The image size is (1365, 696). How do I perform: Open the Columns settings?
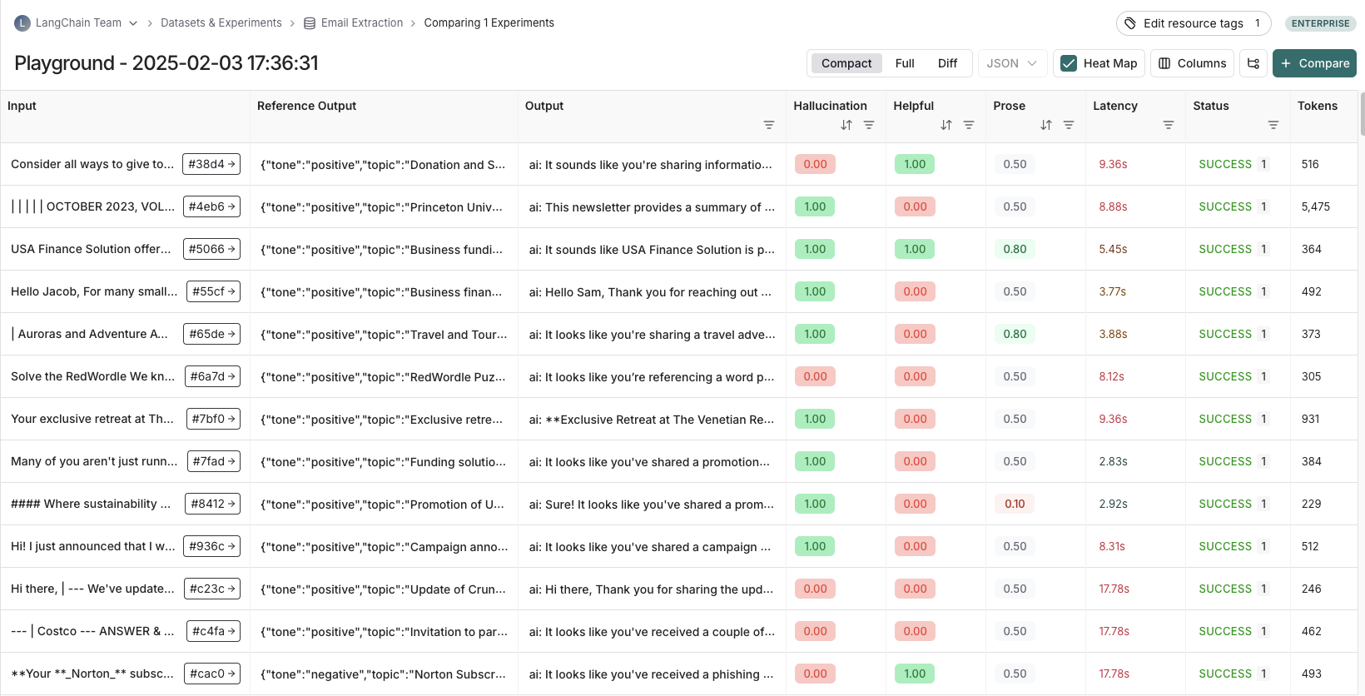tap(1192, 63)
